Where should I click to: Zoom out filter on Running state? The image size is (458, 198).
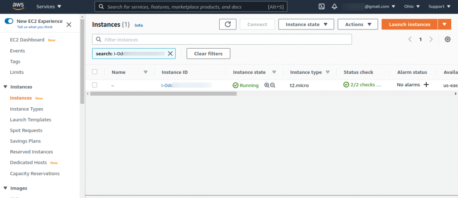(272, 85)
